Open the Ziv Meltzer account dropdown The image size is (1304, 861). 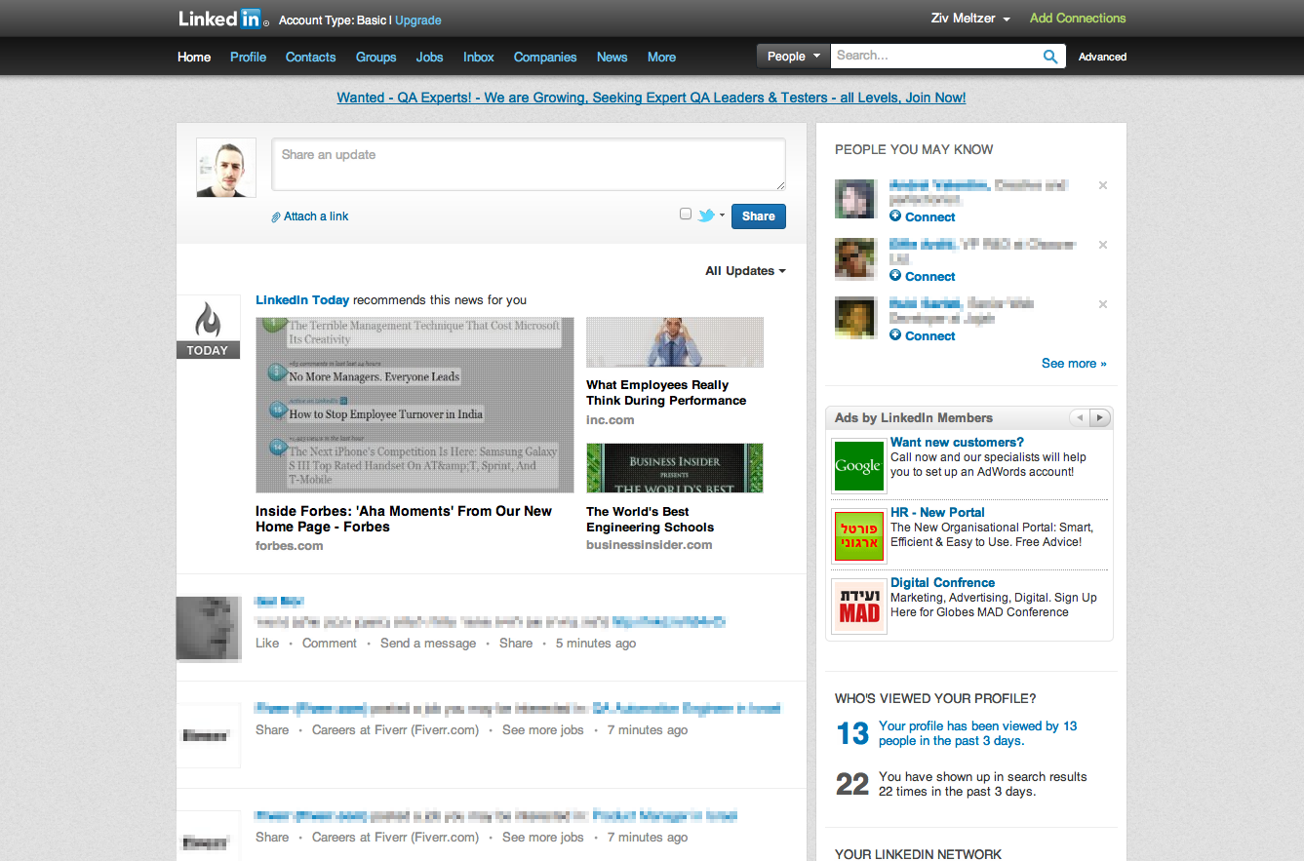click(x=971, y=19)
